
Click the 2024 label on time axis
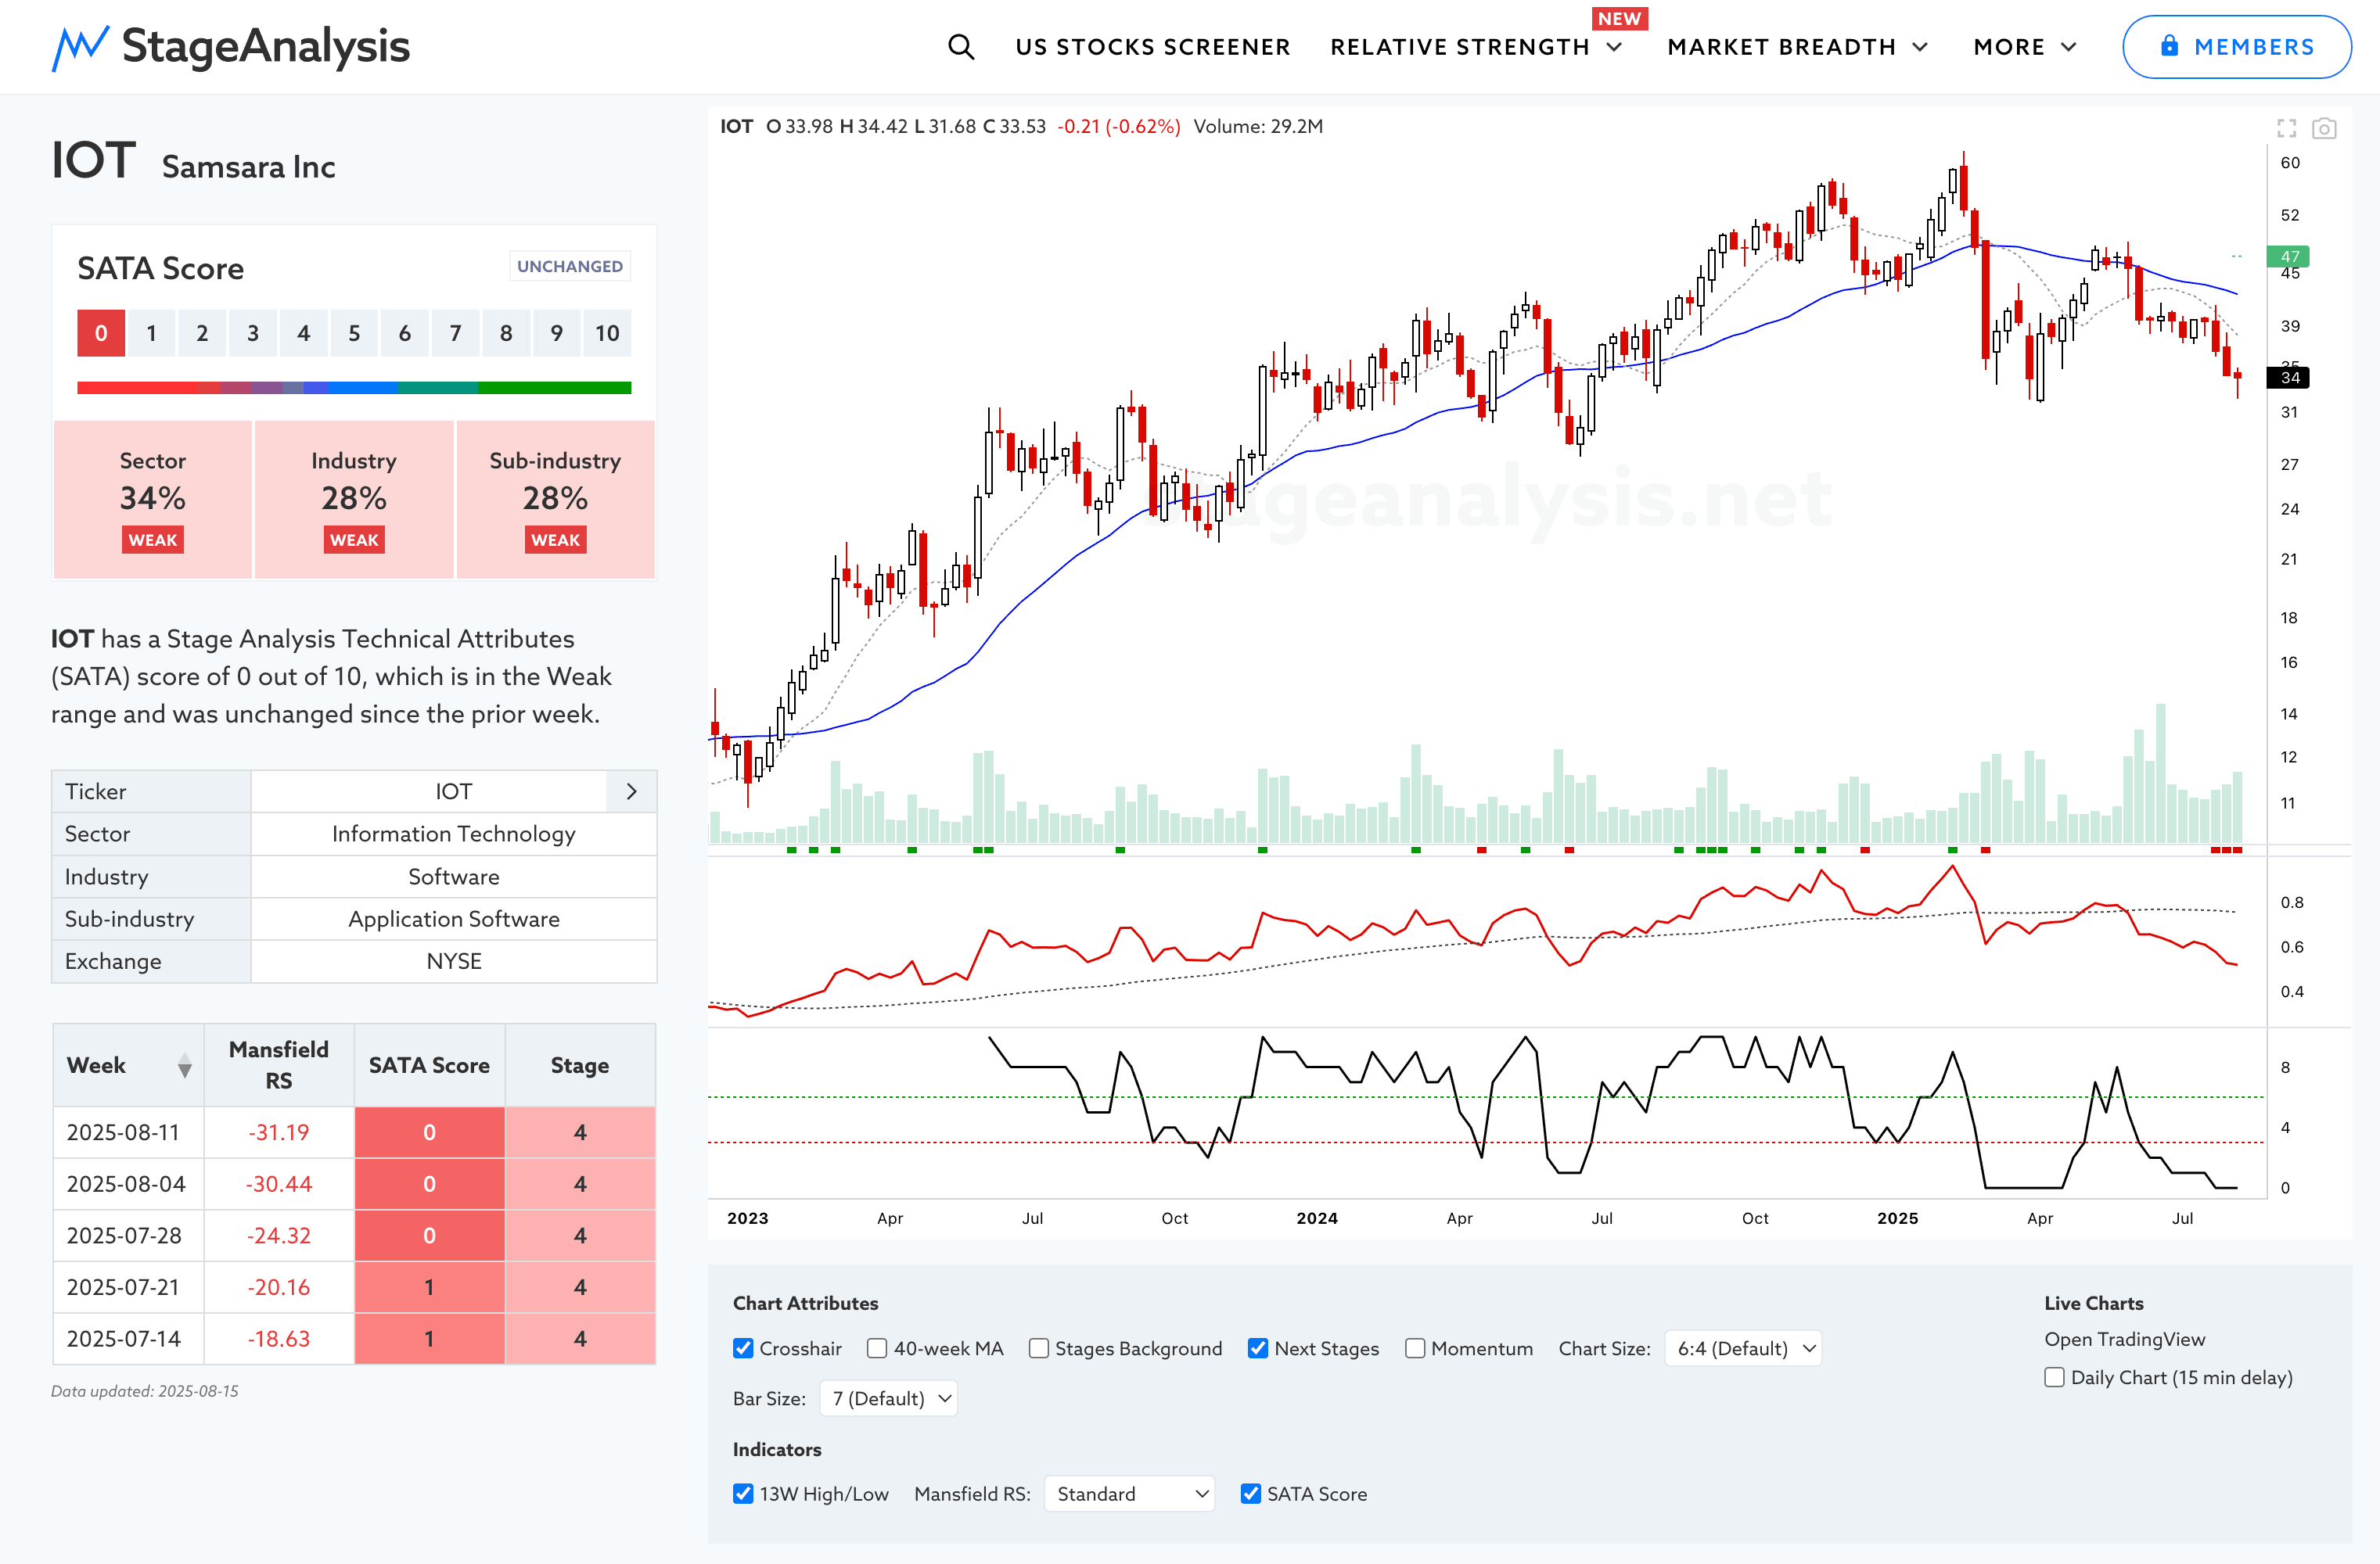click(1316, 1218)
